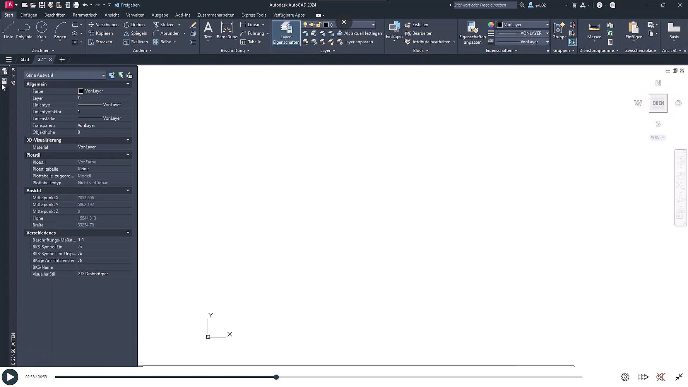Click the Freigeben share button
This screenshot has height=387, width=688.
(127, 5)
